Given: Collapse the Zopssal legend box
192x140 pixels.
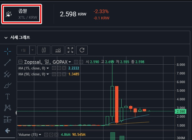Looking at the screenshot, I should coord(20,62).
